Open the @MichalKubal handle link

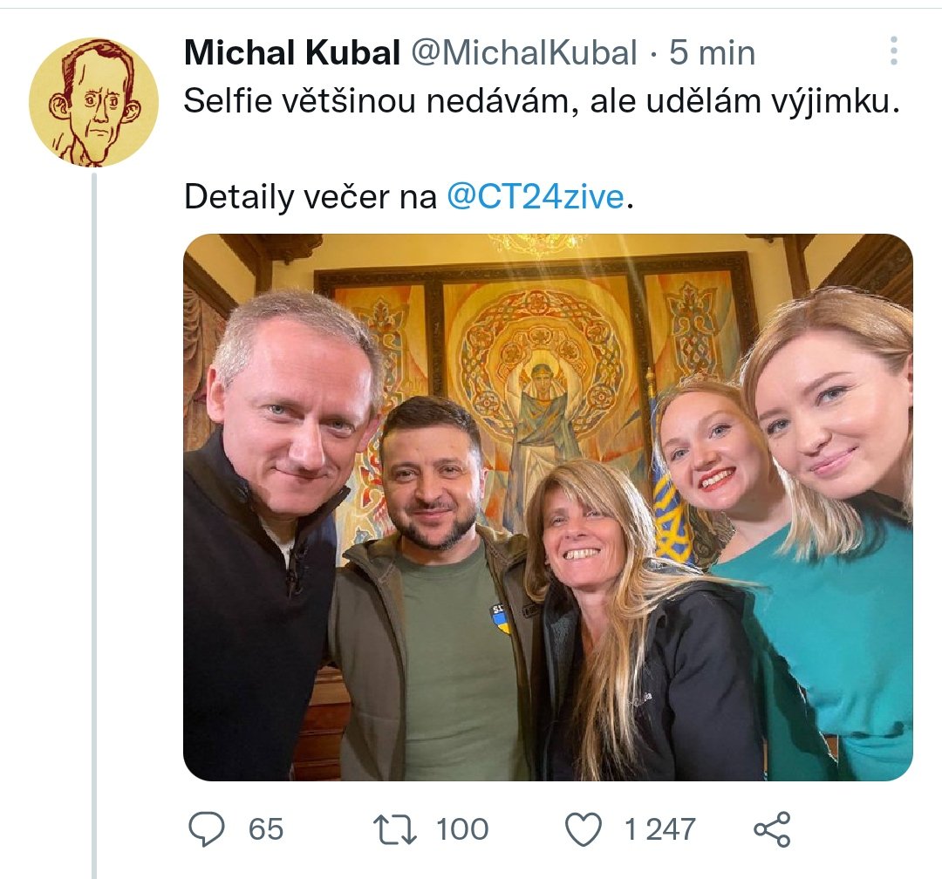tap(524, 54)
